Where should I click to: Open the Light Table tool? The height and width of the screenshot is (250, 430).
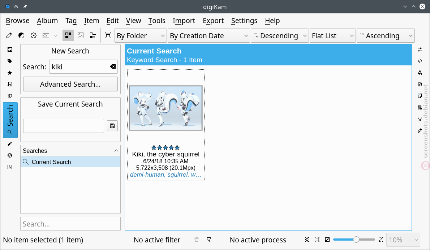(21, 36)
